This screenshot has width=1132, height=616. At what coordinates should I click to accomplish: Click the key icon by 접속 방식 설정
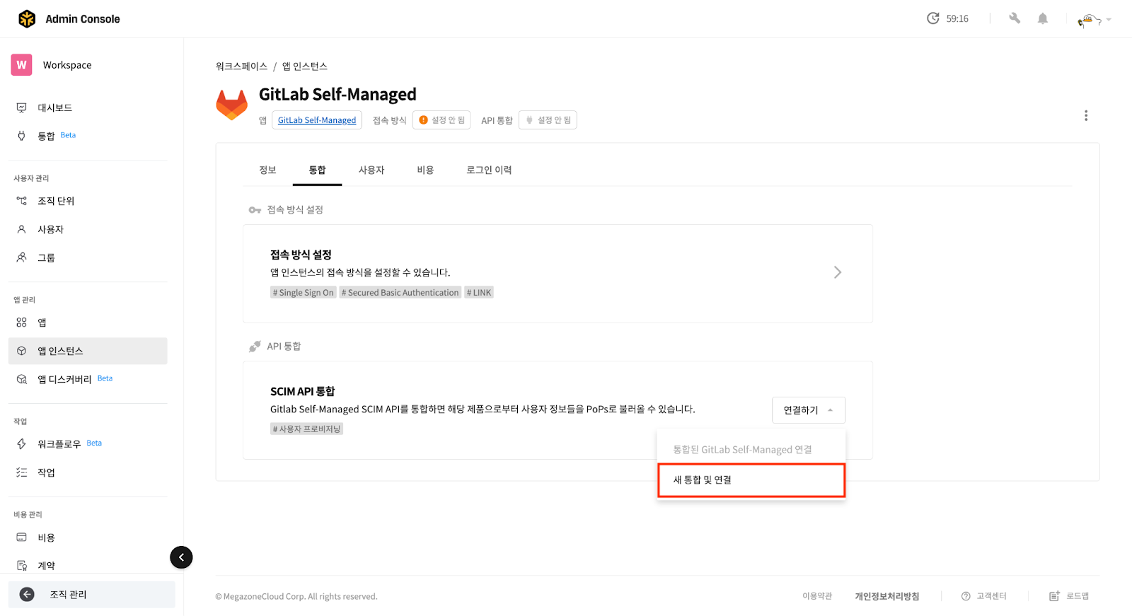[255, 210]
